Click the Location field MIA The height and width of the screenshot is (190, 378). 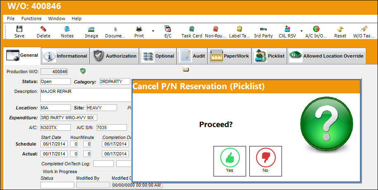click(x=56, y=108)
